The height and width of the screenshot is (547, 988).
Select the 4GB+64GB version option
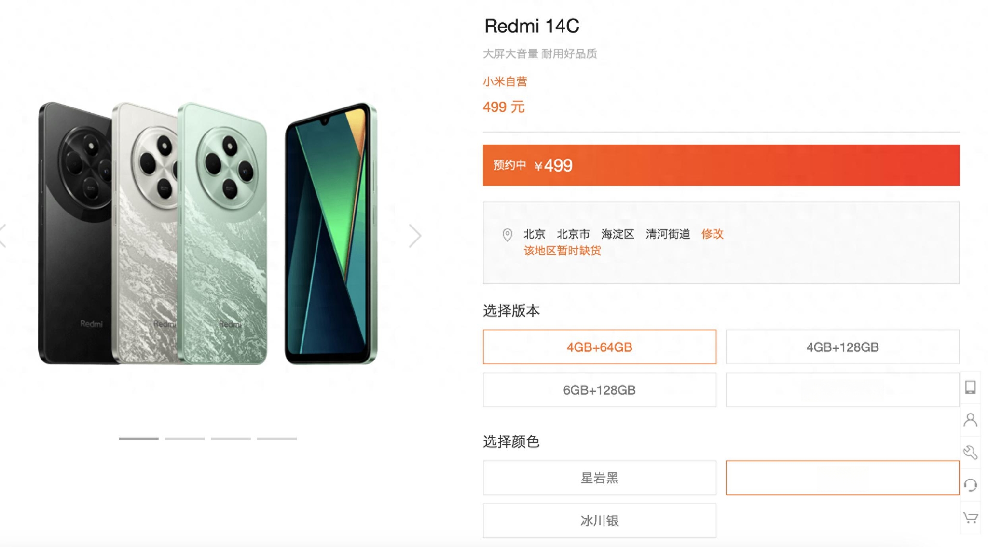coord(599,347)
